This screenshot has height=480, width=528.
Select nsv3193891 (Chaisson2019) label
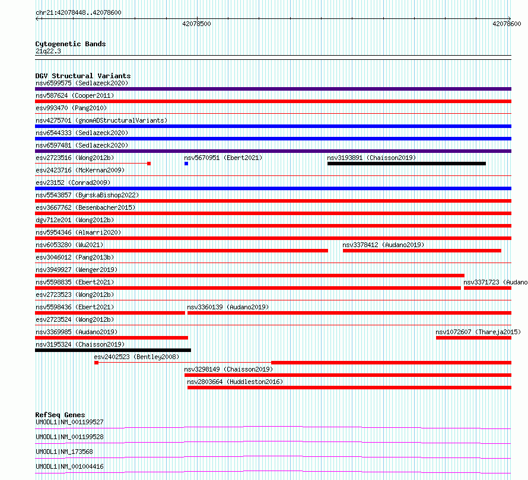(x=371, y=158)
